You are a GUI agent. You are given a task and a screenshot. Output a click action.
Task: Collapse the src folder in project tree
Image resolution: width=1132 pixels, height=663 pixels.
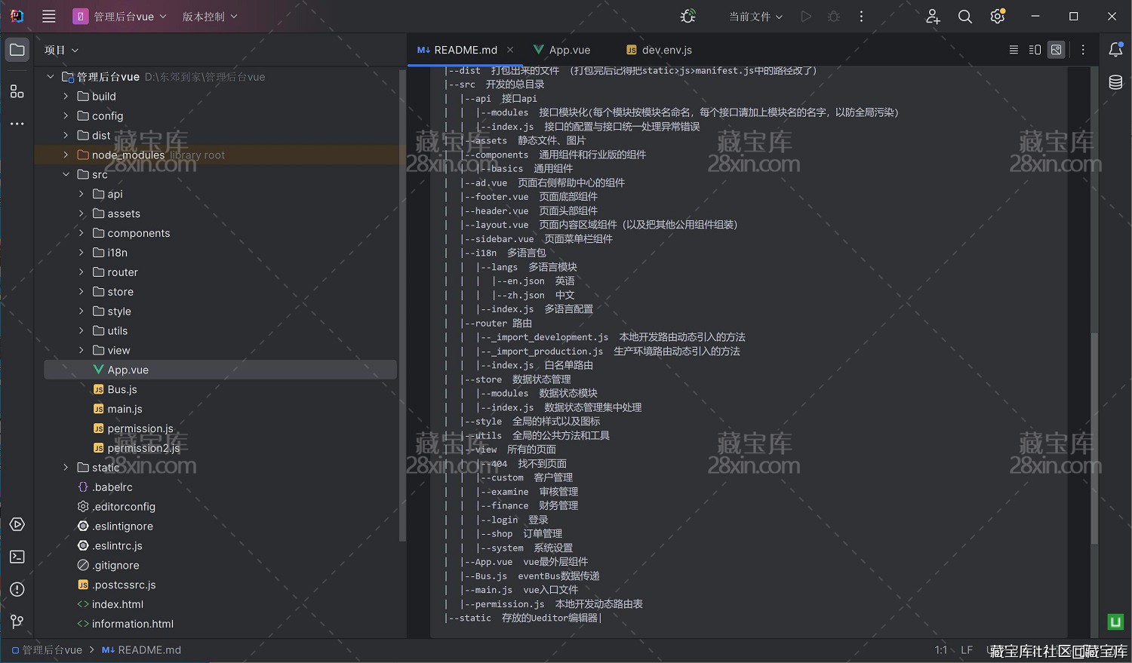click(66, 175)
